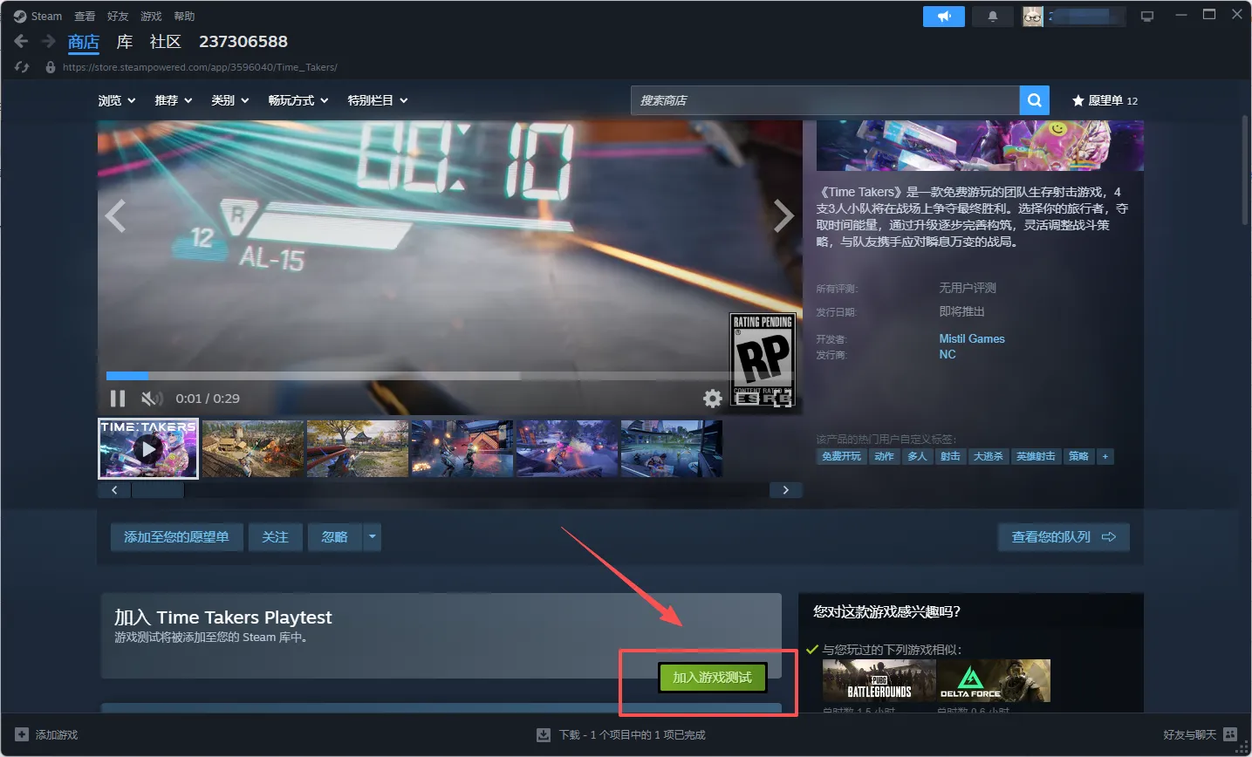Click the 忽略 button
This screenshot has width=1252, height=757.
[335, 537]
